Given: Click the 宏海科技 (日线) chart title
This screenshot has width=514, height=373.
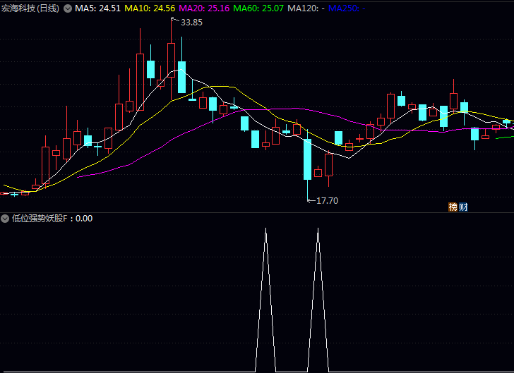Looking at the screenshot, I should click(x=30, y=8).
